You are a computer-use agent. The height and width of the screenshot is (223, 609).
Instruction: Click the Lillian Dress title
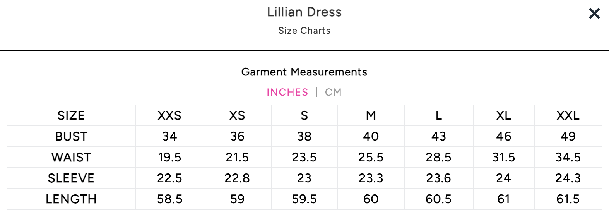click(x=304, y=12)
